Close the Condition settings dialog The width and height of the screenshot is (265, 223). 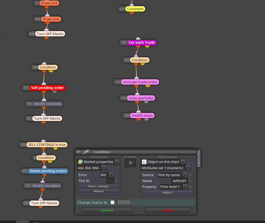tap(78, 152)
